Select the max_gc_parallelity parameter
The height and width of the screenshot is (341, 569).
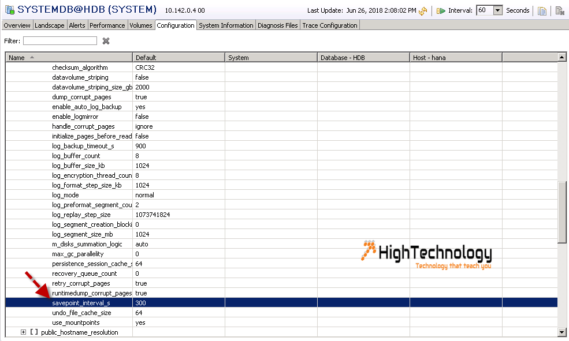pos(281,253)
